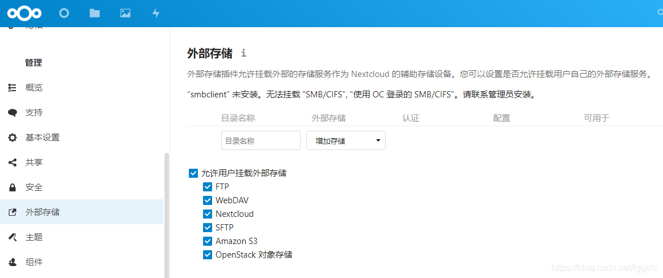Open the Photos app icon

click(125, 13)
